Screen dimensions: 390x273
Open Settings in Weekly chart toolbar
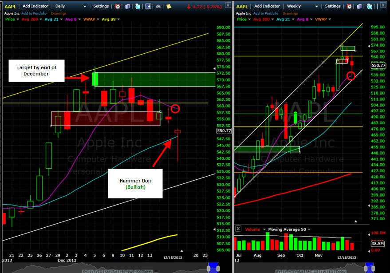333,6
